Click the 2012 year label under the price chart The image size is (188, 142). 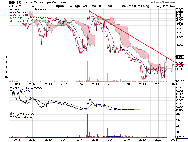coord(32,84)
